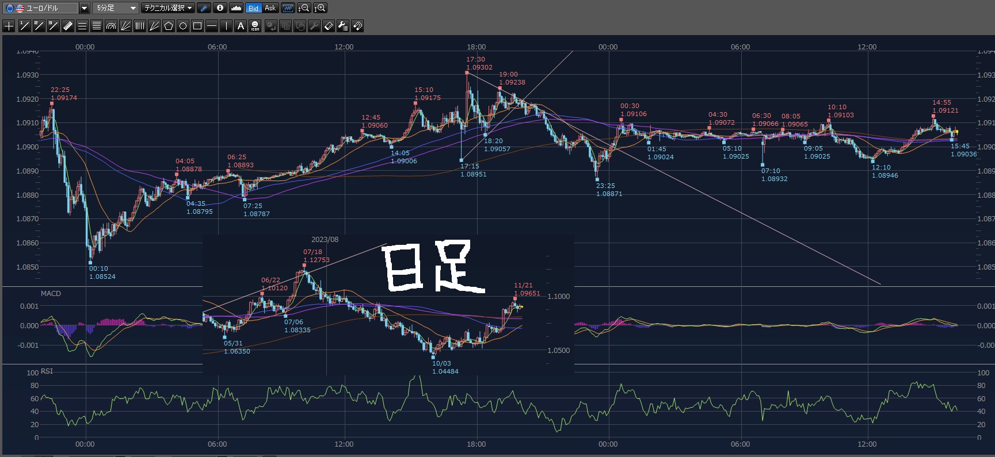This screenshot has width=995, height=457.
Task: Click the 11/21 1.09651 daily label
Action: coord(527,289)
